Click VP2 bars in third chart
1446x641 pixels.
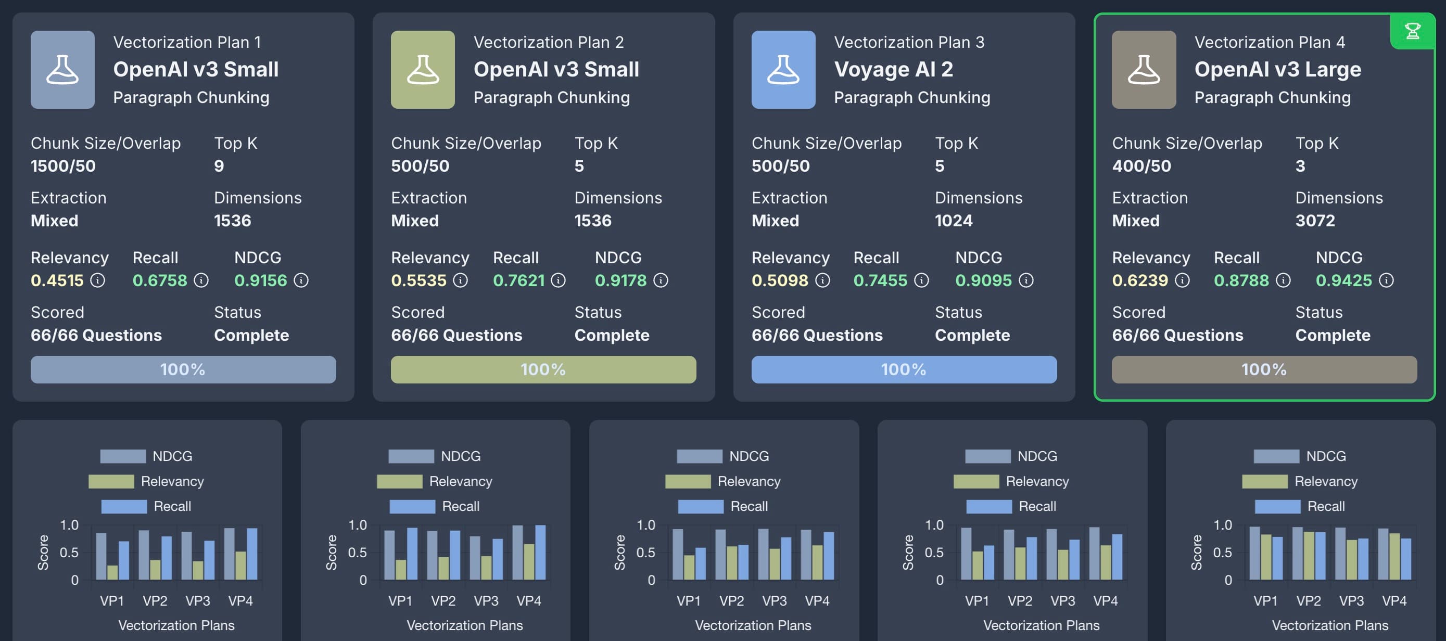tap(731, 555)
